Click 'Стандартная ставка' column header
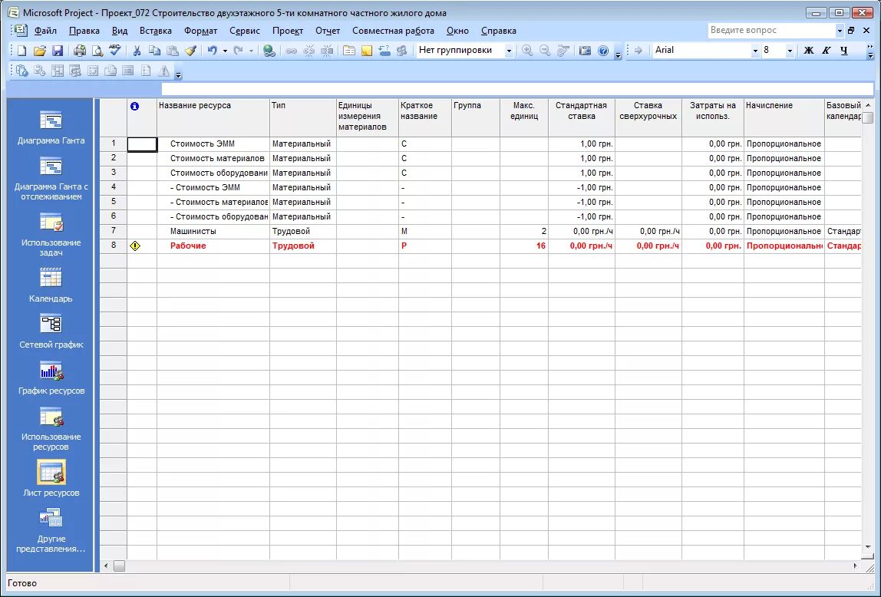881x597 pixels. pos(582,118)
